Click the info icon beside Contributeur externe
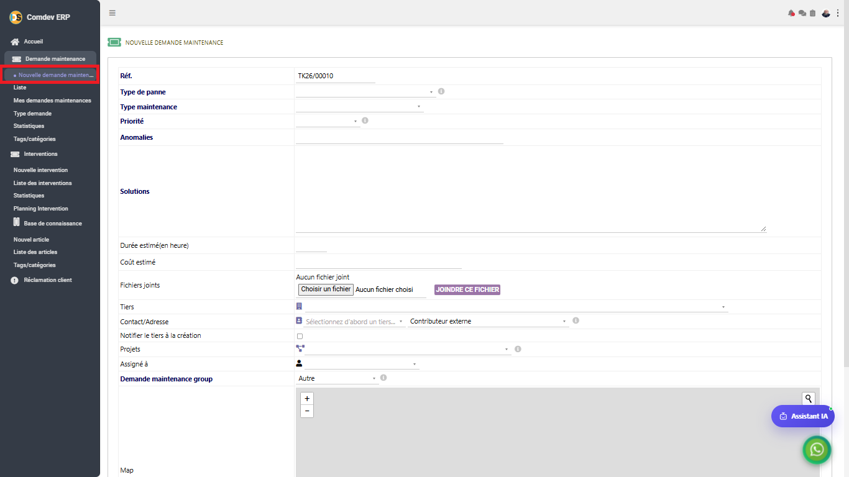 576,320
